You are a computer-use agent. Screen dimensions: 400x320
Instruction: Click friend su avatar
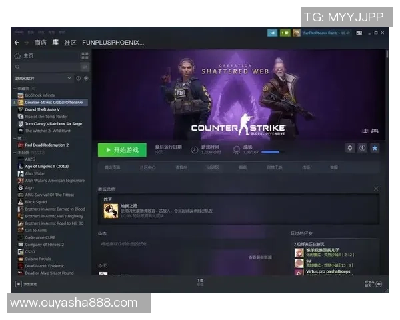[x=299, y=263]
